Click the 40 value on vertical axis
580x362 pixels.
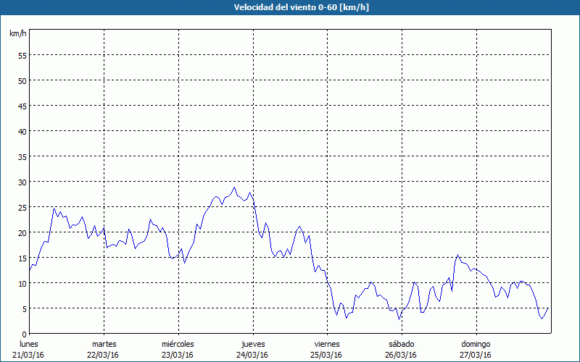pos(22,131)
